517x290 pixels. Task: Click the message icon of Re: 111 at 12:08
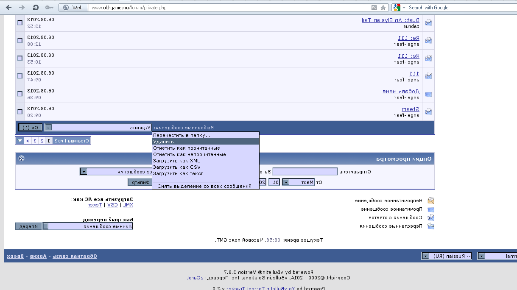[428, 40]
